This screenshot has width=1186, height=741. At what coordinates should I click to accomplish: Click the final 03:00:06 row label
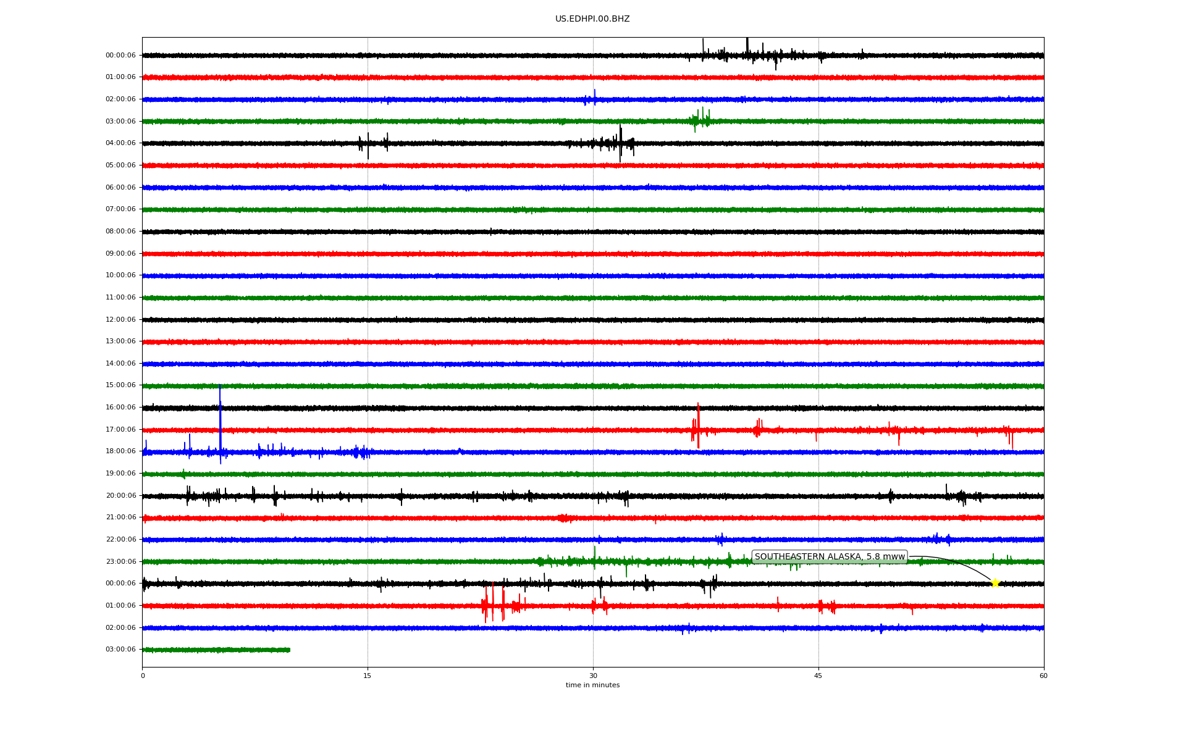[120, 650]
